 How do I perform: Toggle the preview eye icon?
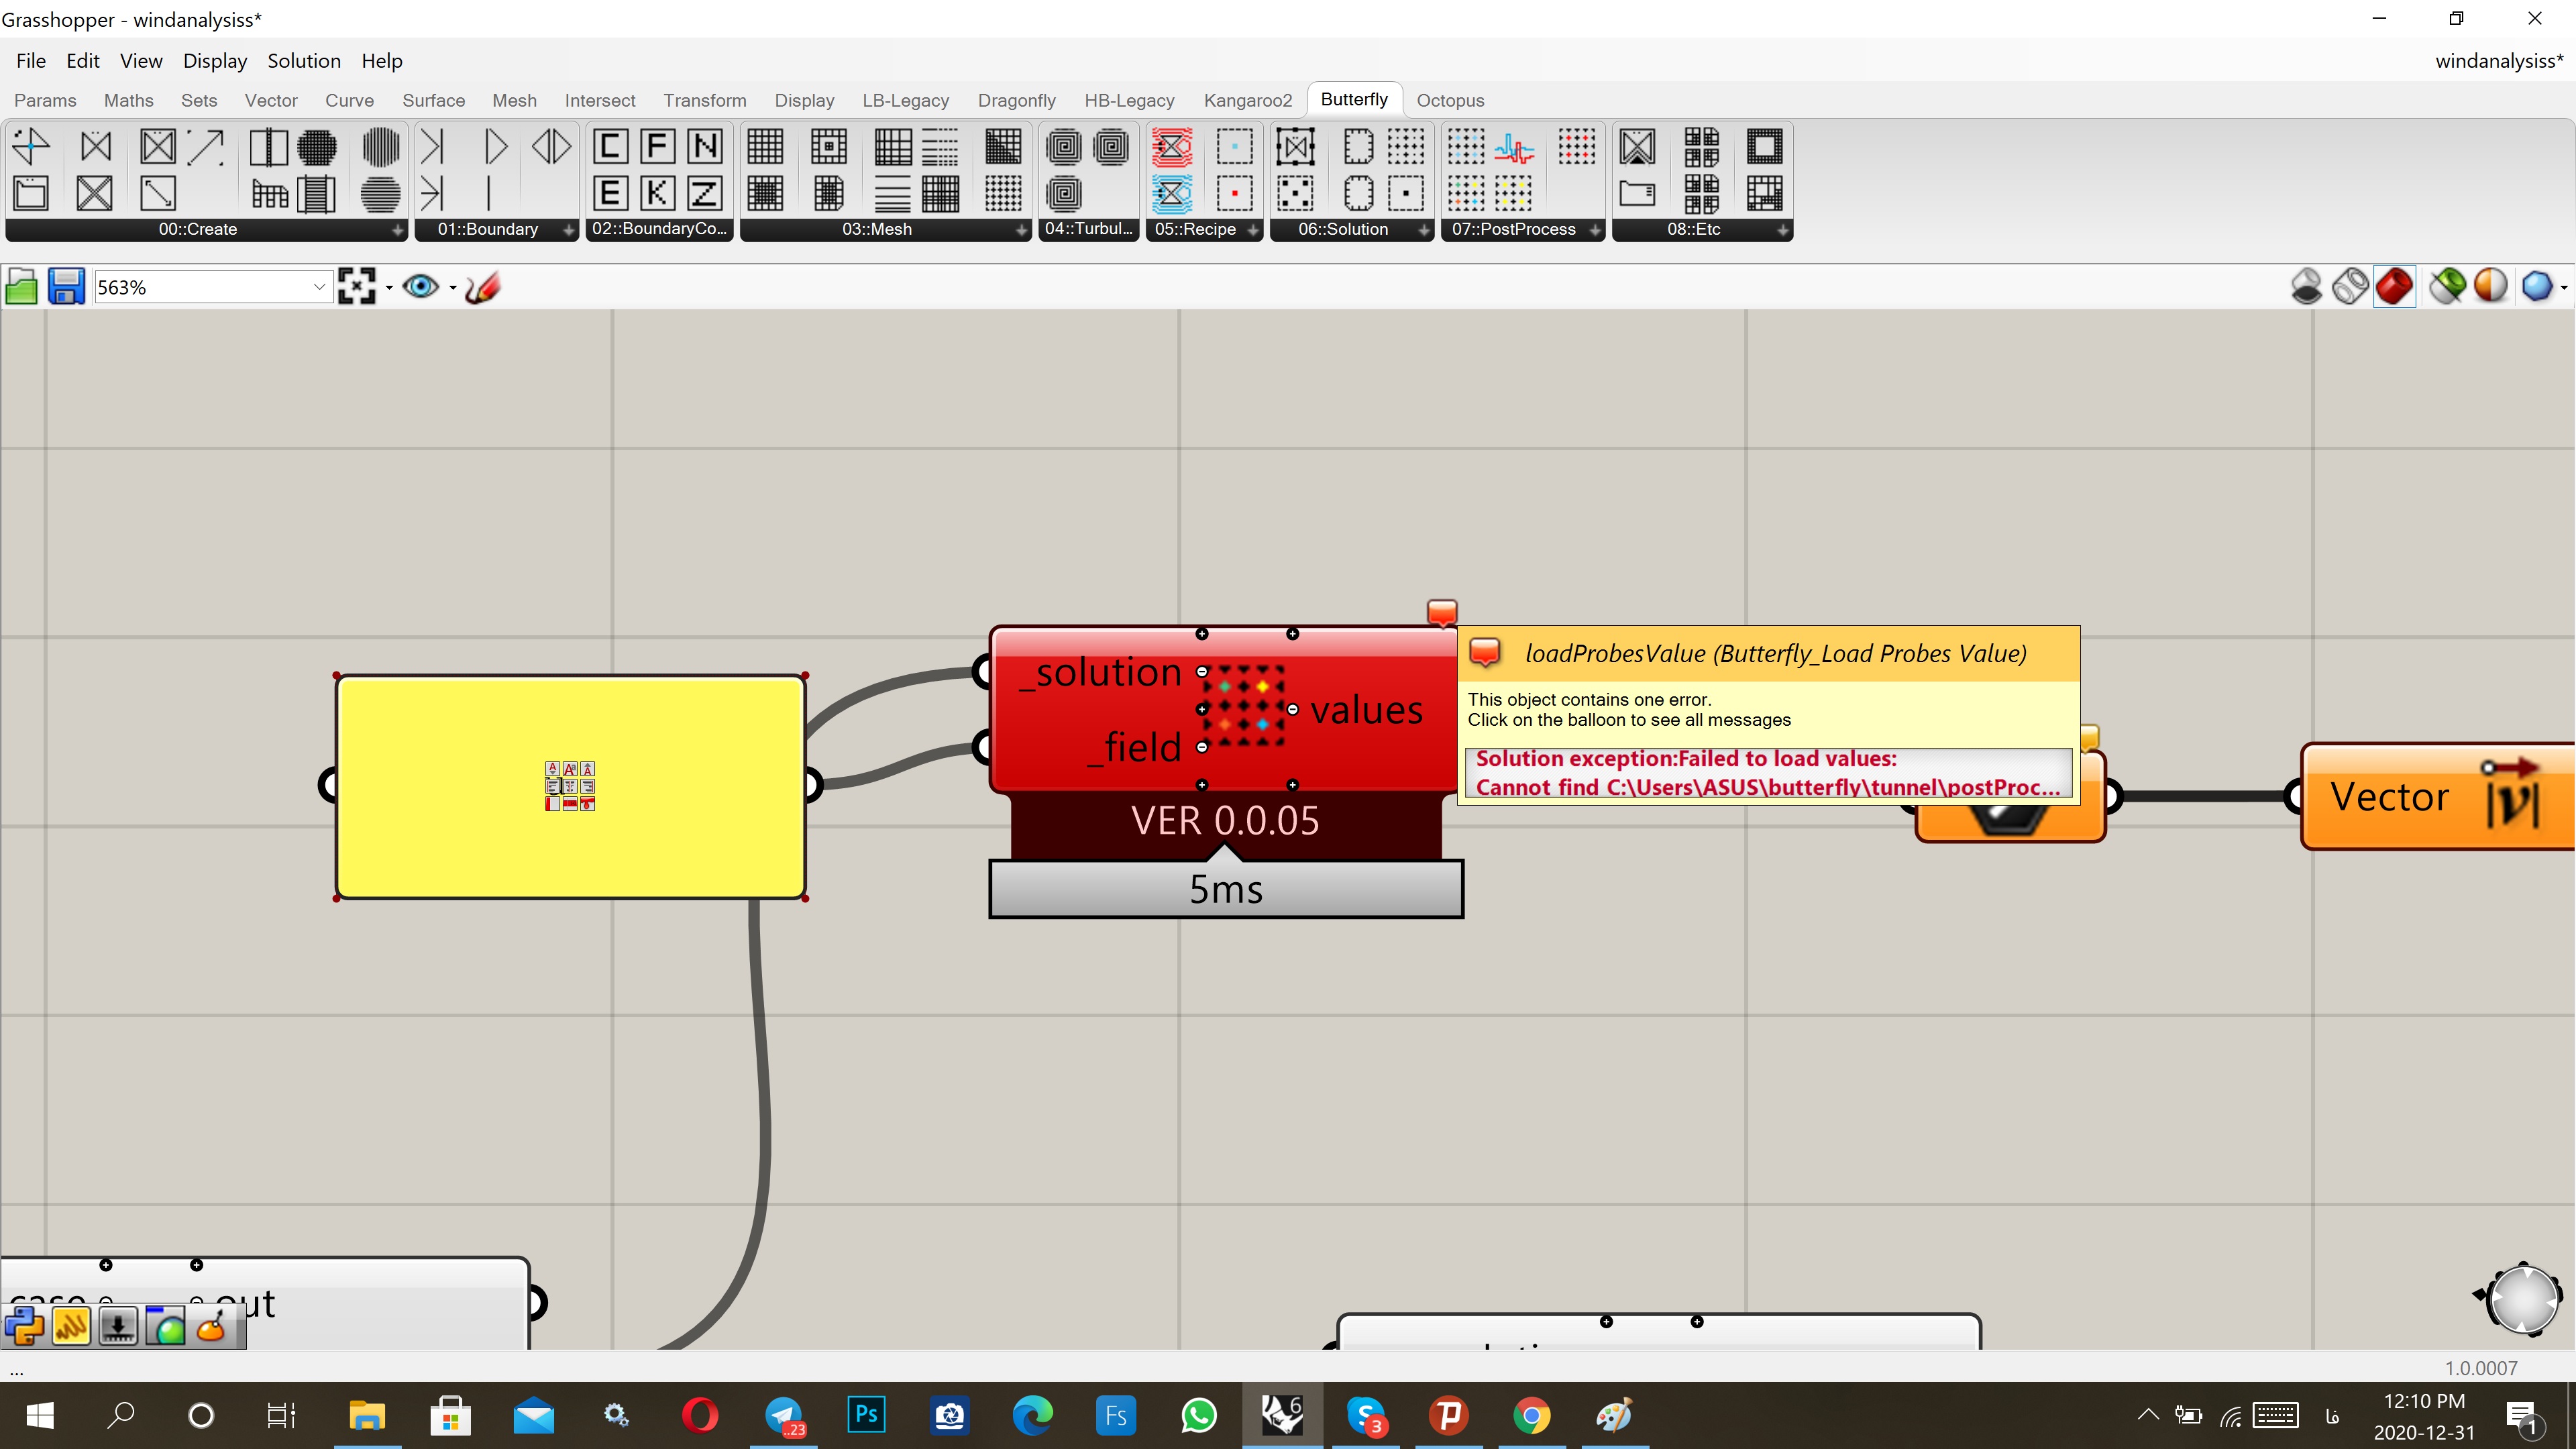pyautogui.click(x=421, y=287)
